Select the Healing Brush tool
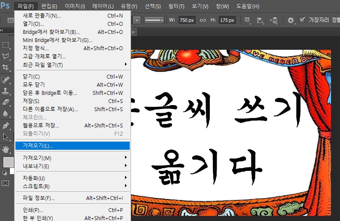This screenshot has height=221, width=340. [6, 80]
